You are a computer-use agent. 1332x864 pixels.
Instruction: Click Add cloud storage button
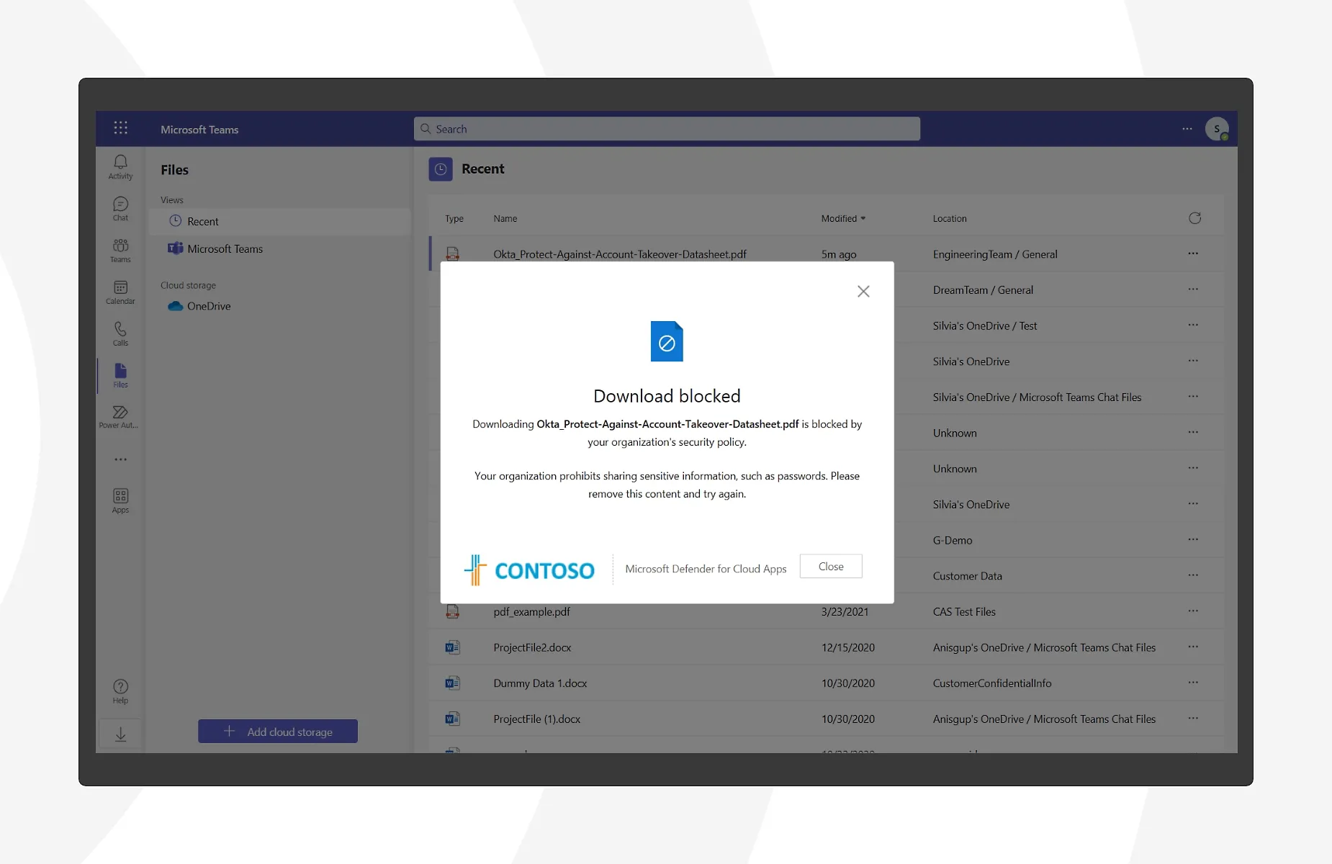click(x=278, y=732)
